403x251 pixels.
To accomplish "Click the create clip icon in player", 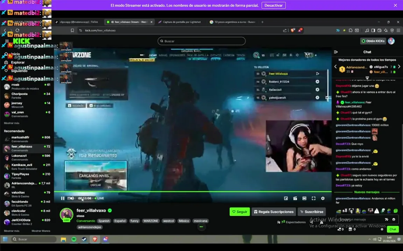I will click(x=295, y=198).
